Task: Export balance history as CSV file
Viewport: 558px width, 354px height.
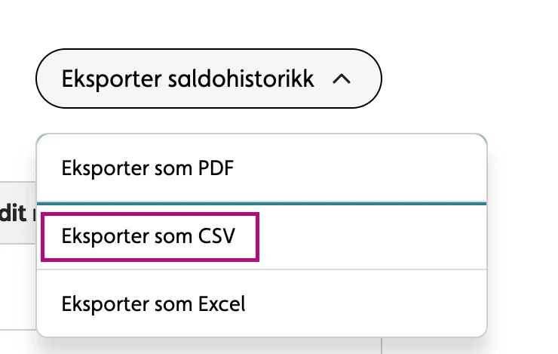Action: [x=149, y=236]
